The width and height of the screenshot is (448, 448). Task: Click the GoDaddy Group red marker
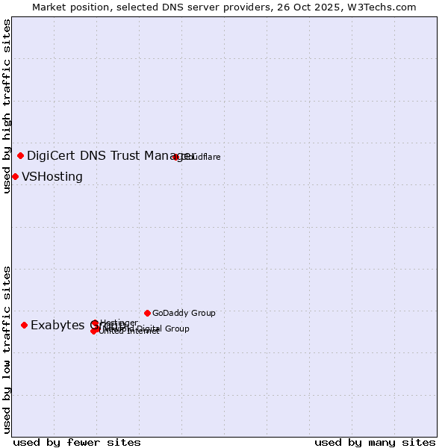click(148, 313)
